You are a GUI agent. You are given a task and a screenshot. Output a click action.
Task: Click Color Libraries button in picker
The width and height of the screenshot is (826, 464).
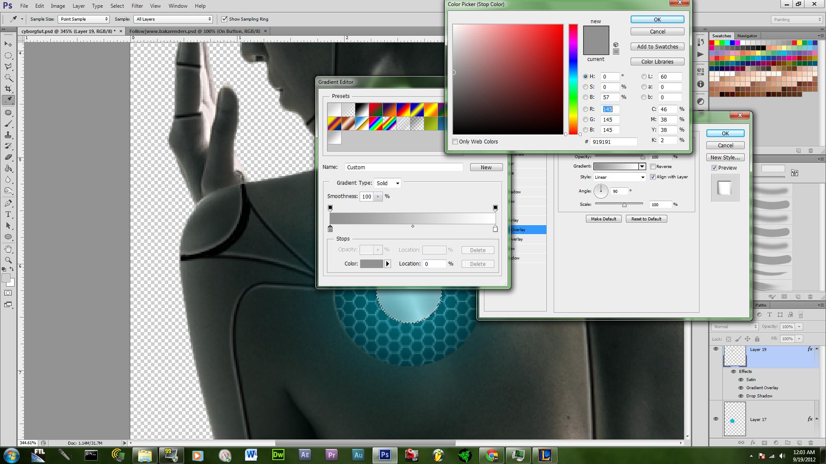click(x=657, y=61)
